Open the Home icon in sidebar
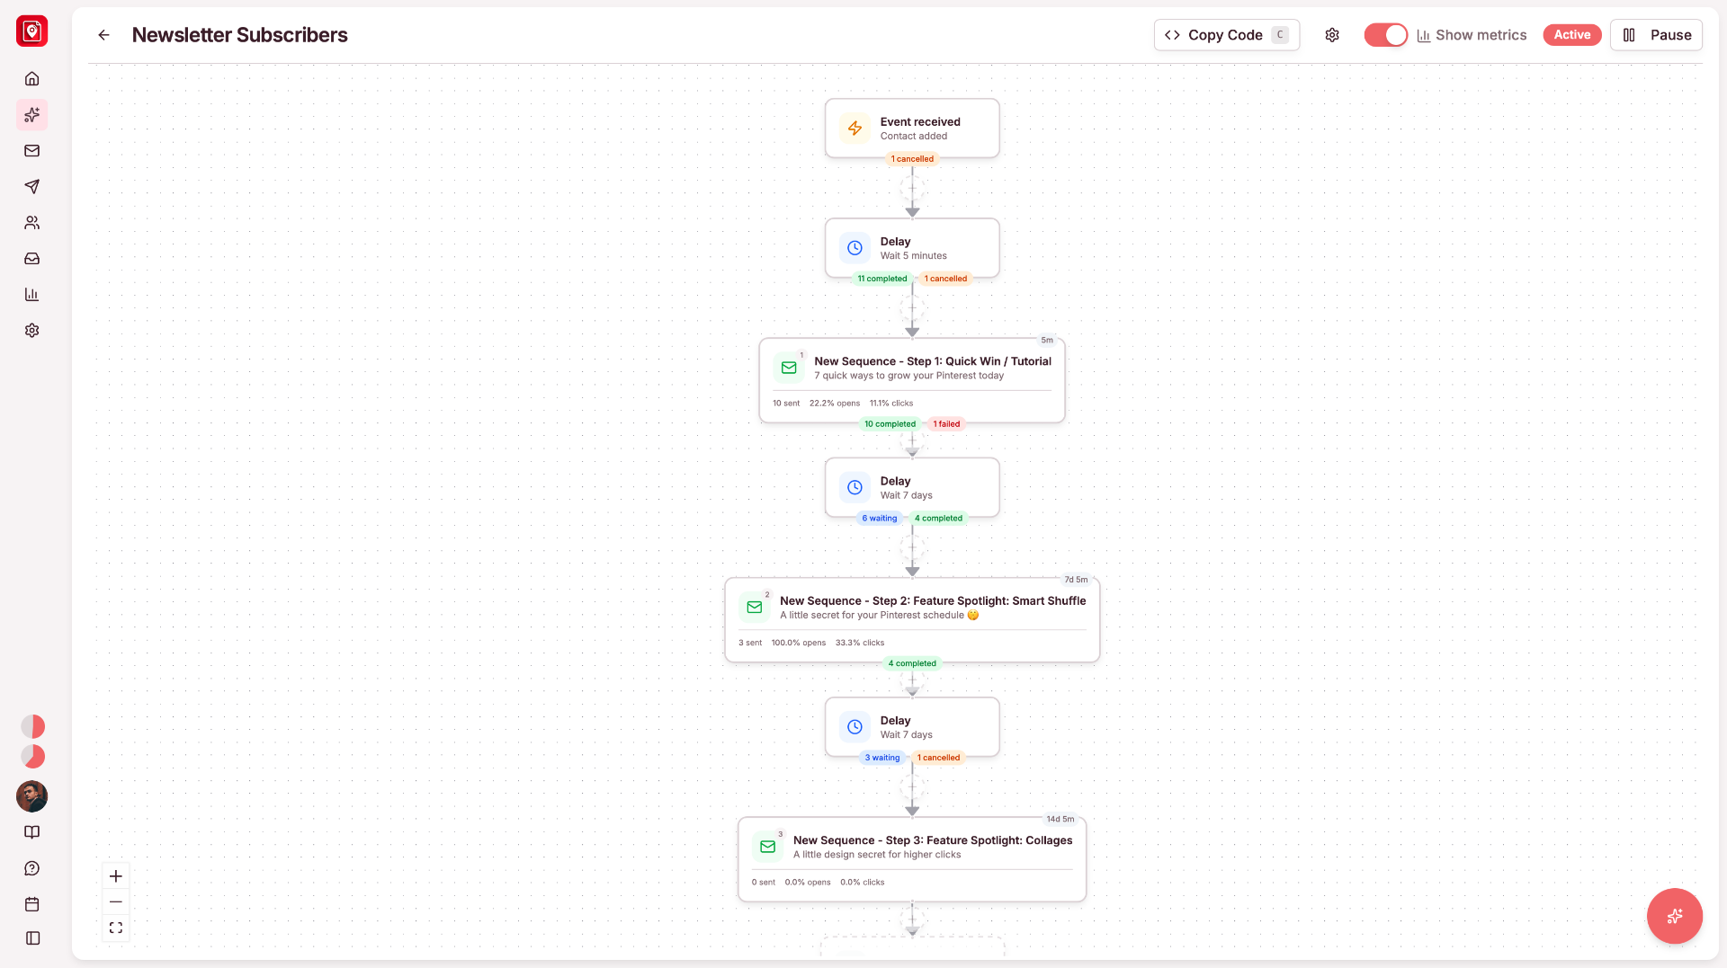This screenshot has width=1727, height=968. point(32,79)
